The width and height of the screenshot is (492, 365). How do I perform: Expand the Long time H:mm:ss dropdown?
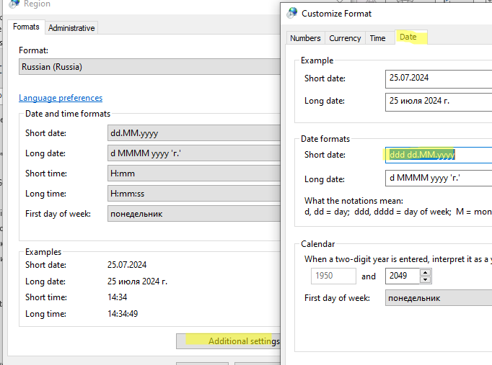coord(194,194)
